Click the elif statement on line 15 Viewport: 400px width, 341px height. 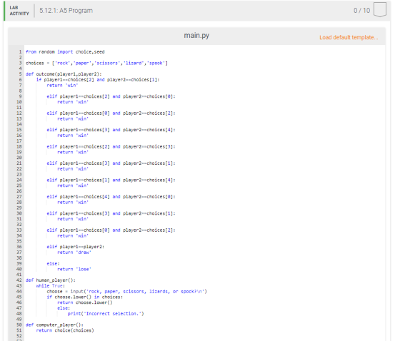pyautogui.click(x=111, y=130)
